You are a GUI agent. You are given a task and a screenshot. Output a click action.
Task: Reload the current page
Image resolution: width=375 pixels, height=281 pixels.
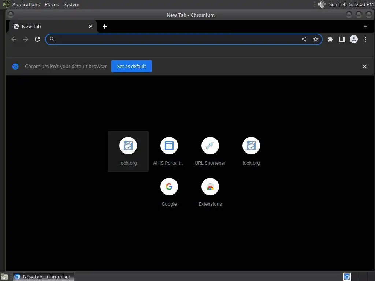[37, 39]
